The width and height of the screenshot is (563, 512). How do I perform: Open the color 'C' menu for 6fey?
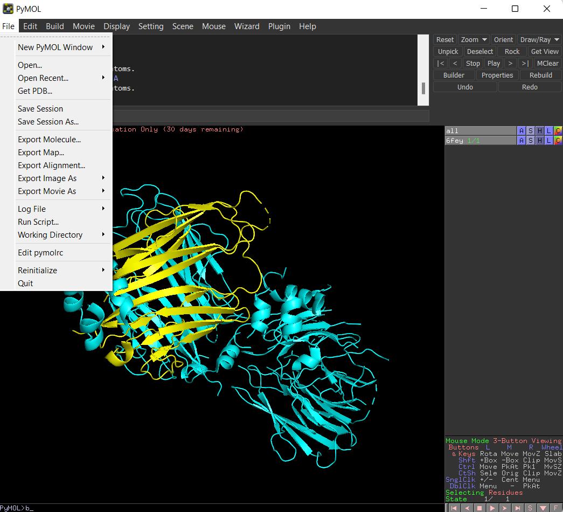(558, 141)
